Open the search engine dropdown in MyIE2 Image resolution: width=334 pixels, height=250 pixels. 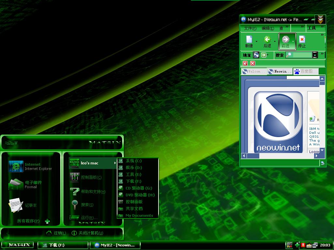click(315, 55)
